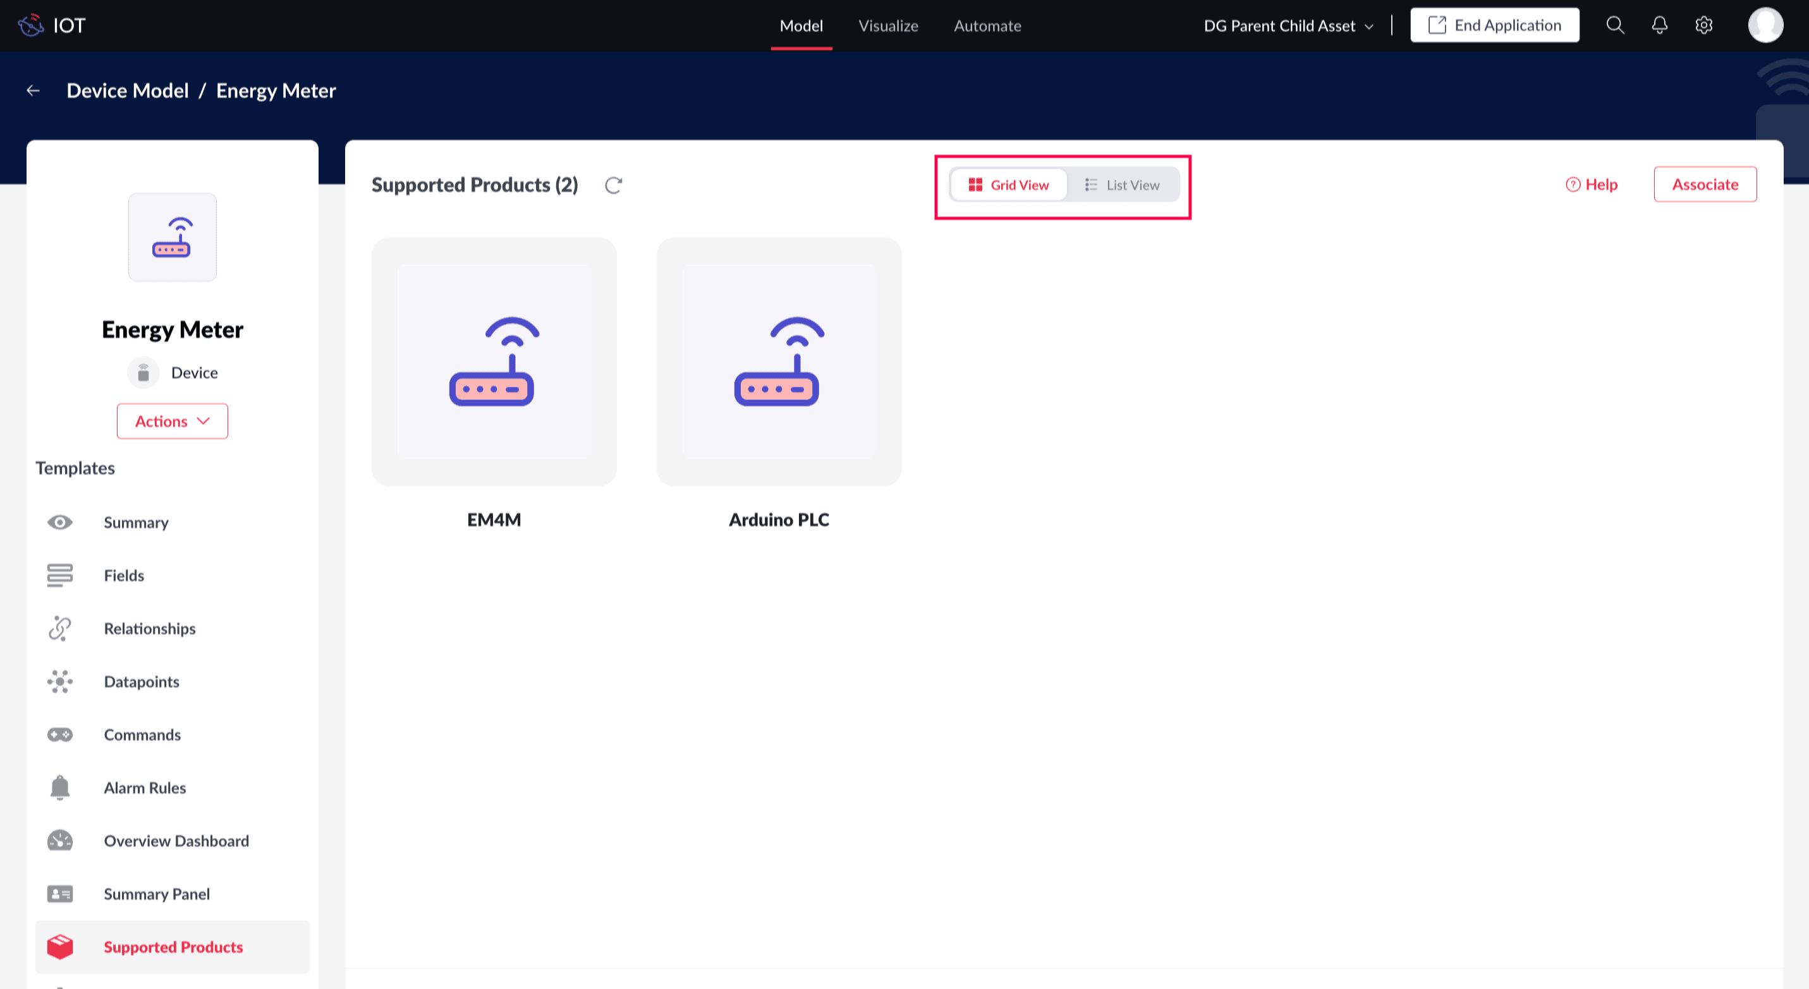
Task: Click the End Application button
Action: (x=1494, y=26)
